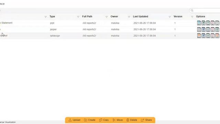Click version "1" in the jasper row

point(175,29)
